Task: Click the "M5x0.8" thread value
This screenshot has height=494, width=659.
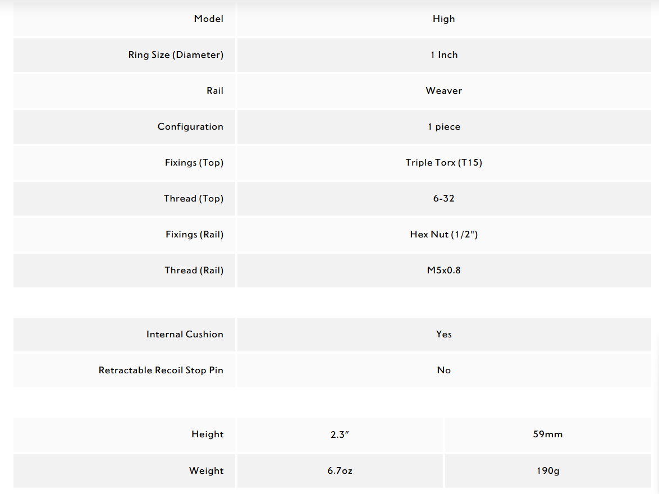Action: click(443, 271)
